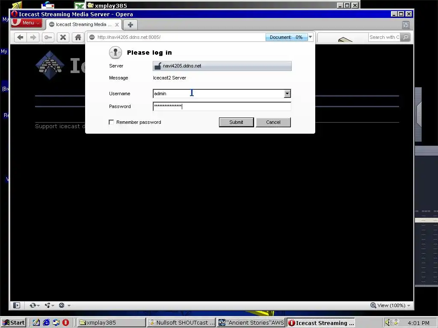The image size is (438, 328).
Task: Click the lock key icon in login dialog
Action: [x=115, y=53]
